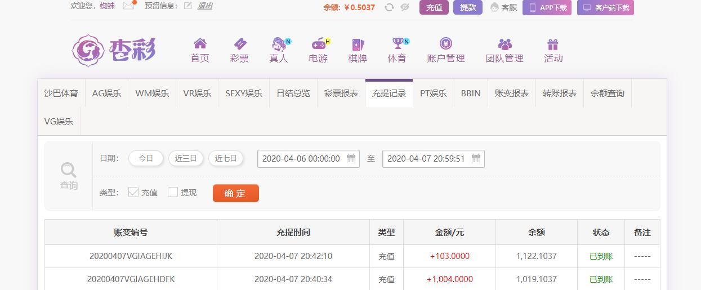Click the 提款 withdraw button

click(x=468, y=7)
